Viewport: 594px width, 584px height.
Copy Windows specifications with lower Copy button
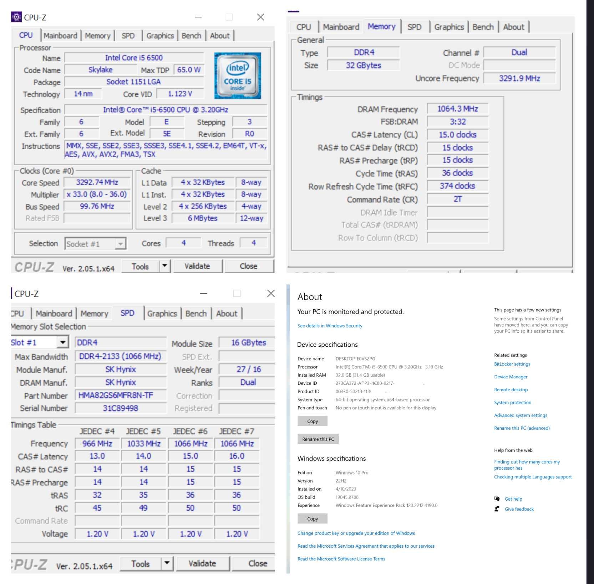[313, 519]
